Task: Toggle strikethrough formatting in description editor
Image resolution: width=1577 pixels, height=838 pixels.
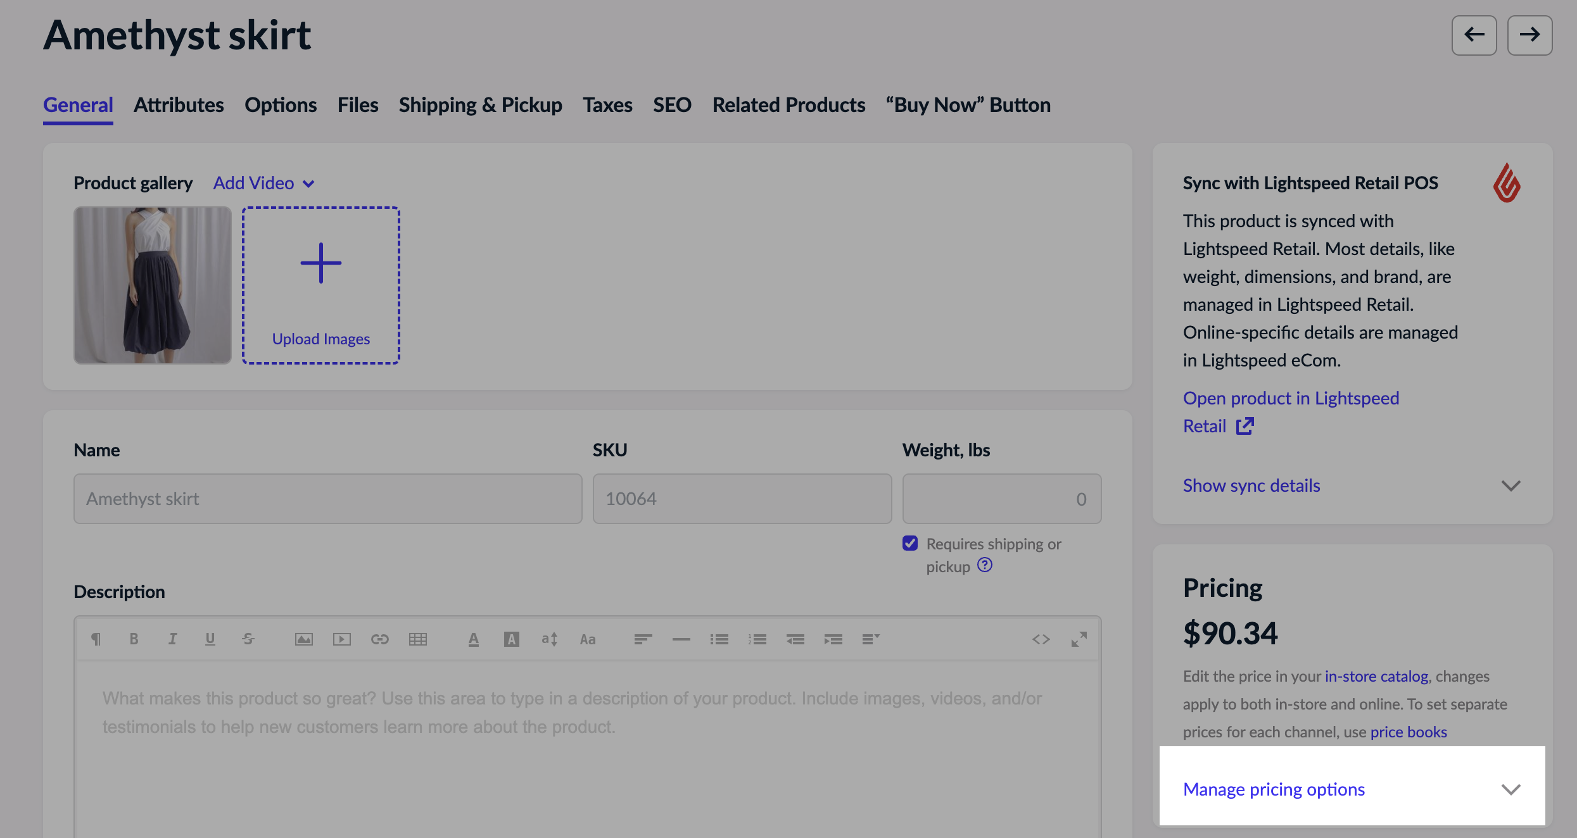Action: [248, 639]
